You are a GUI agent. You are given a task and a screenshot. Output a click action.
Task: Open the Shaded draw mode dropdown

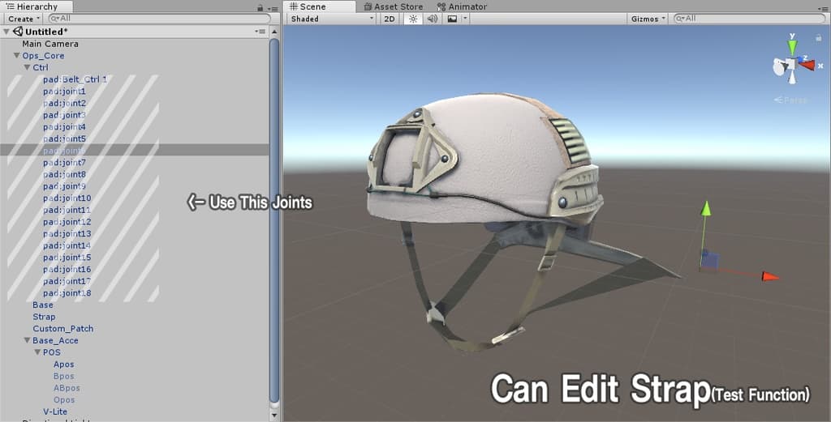[x=332, y=19]
